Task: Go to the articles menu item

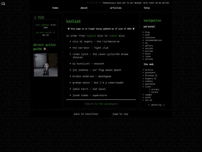Action: click(x=116, y=8)
